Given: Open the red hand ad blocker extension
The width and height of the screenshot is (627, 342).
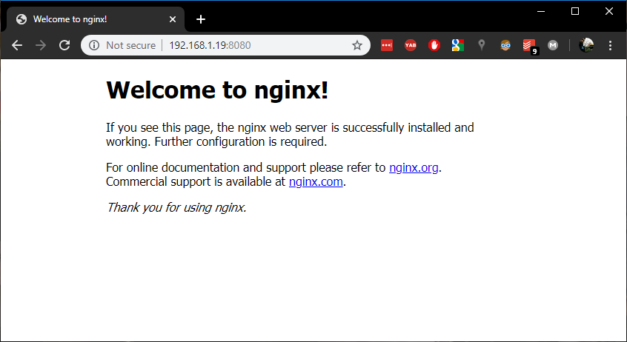Looking at the screenshot, I should coord(434,45).
